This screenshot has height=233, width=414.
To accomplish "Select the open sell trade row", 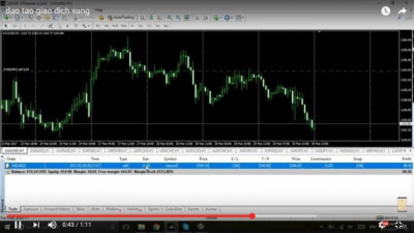I will [x=208, y=166].
